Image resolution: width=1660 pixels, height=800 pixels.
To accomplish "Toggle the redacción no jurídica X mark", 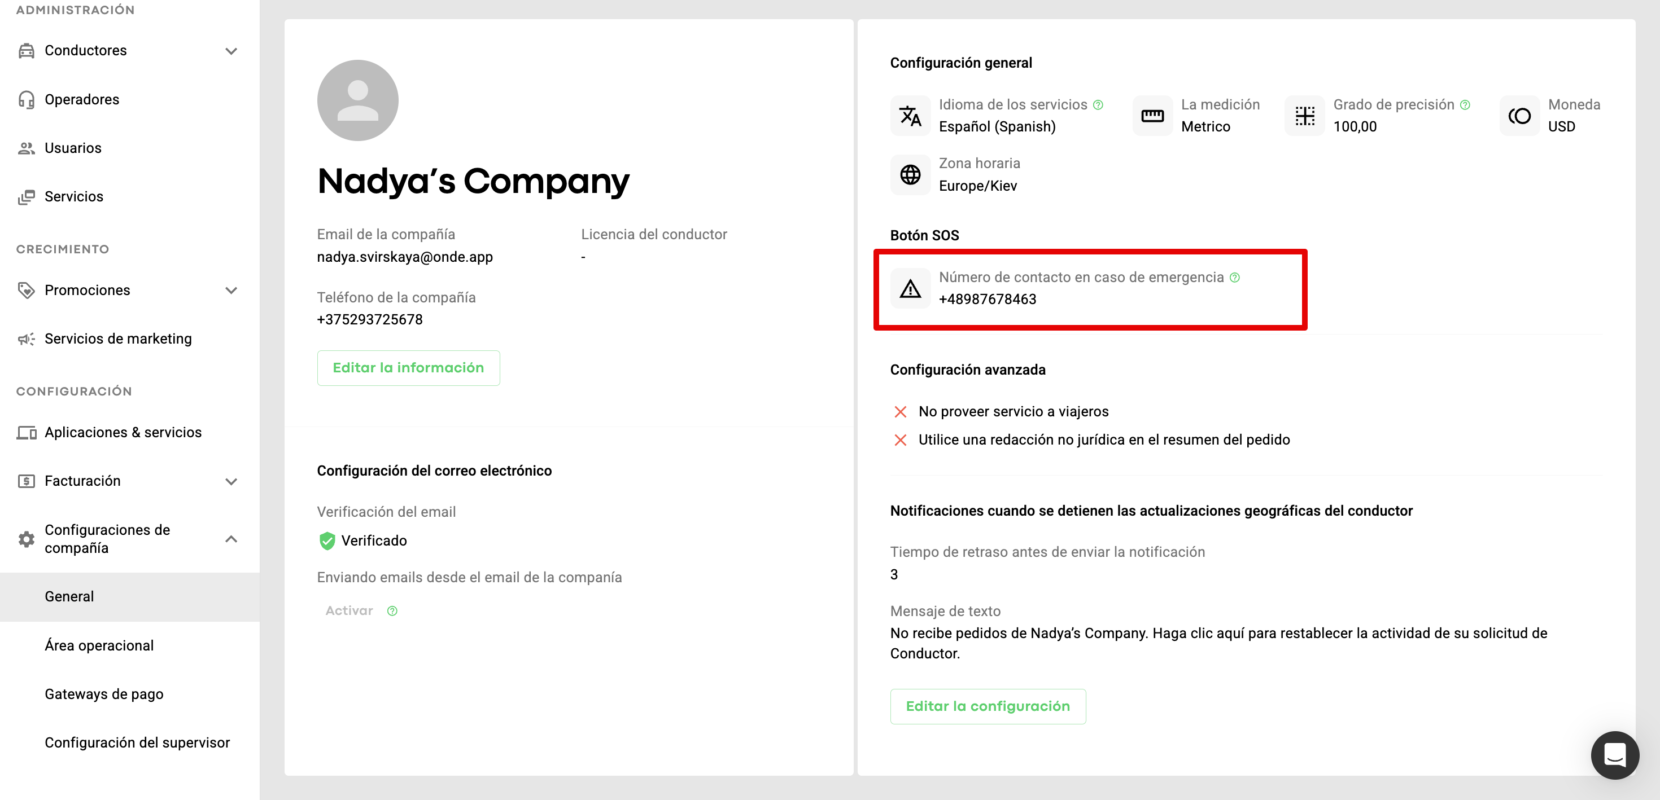I will (x=900, y=440).
